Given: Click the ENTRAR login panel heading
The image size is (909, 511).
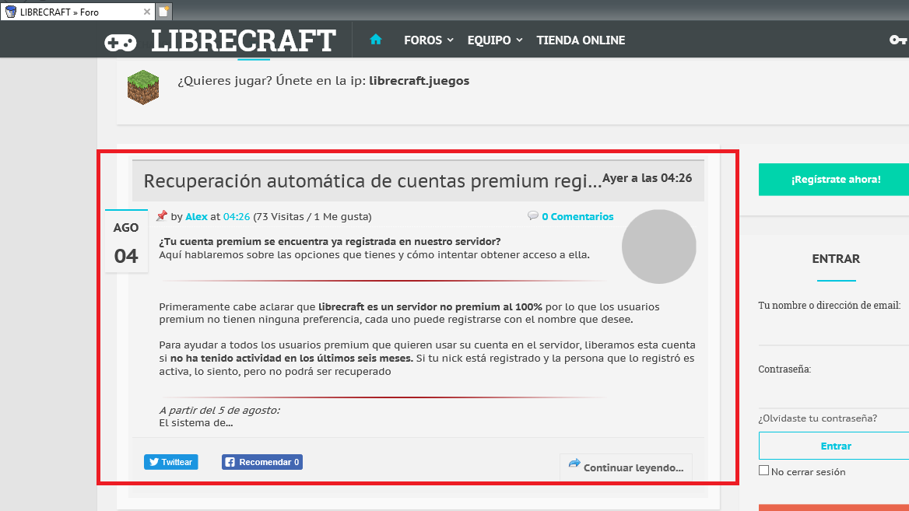Looking at the screenshot, I should (x=836, y=259).
